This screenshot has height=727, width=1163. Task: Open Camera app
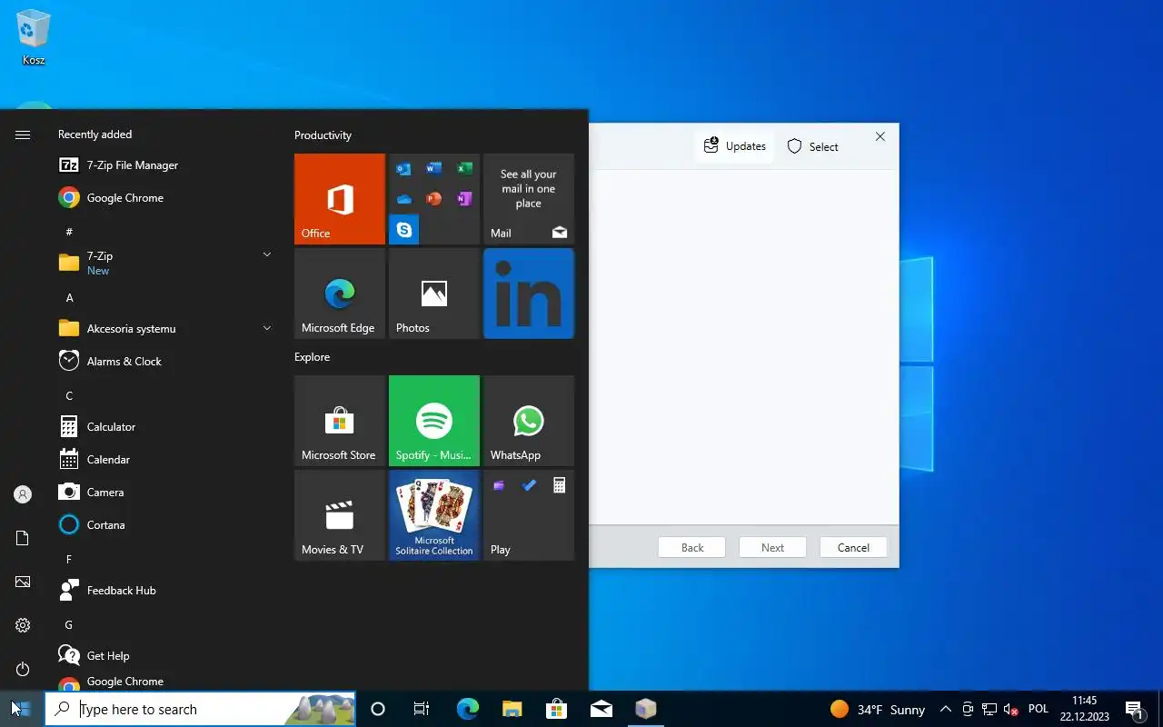(x=165, y=493)
